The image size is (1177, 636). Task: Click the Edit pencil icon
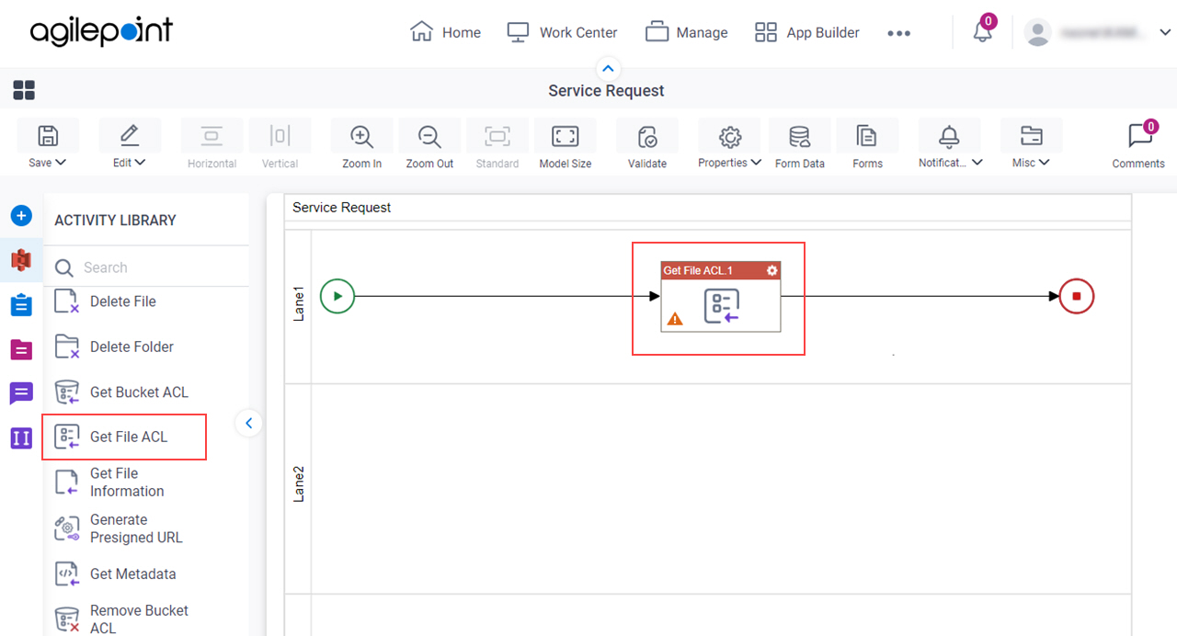[130, 136]
